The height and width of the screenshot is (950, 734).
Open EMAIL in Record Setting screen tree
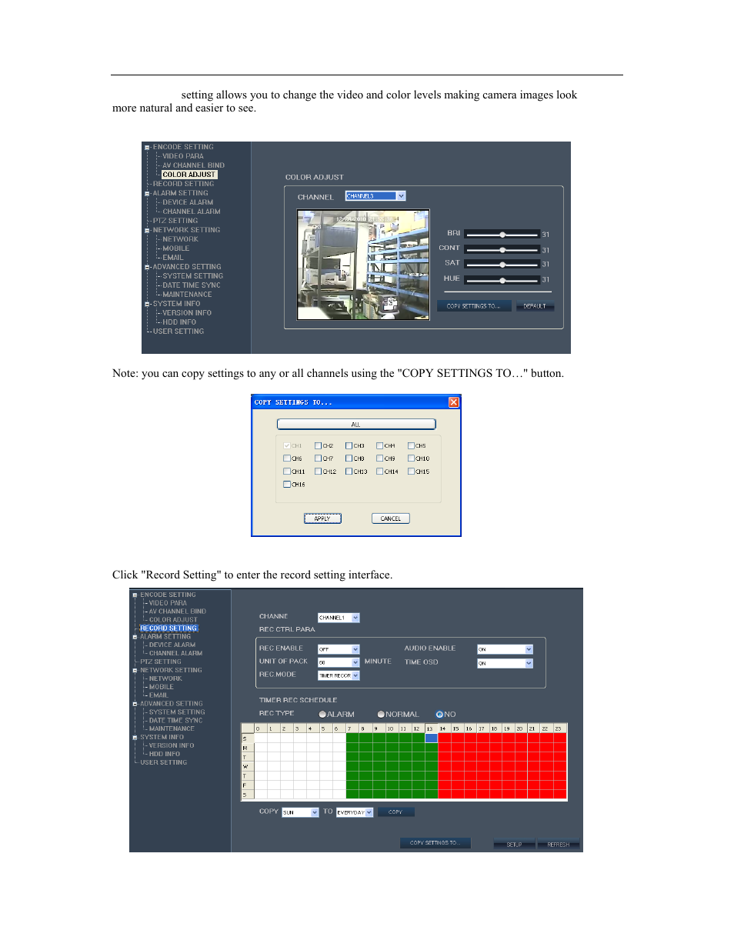click(x=158, y=695)
